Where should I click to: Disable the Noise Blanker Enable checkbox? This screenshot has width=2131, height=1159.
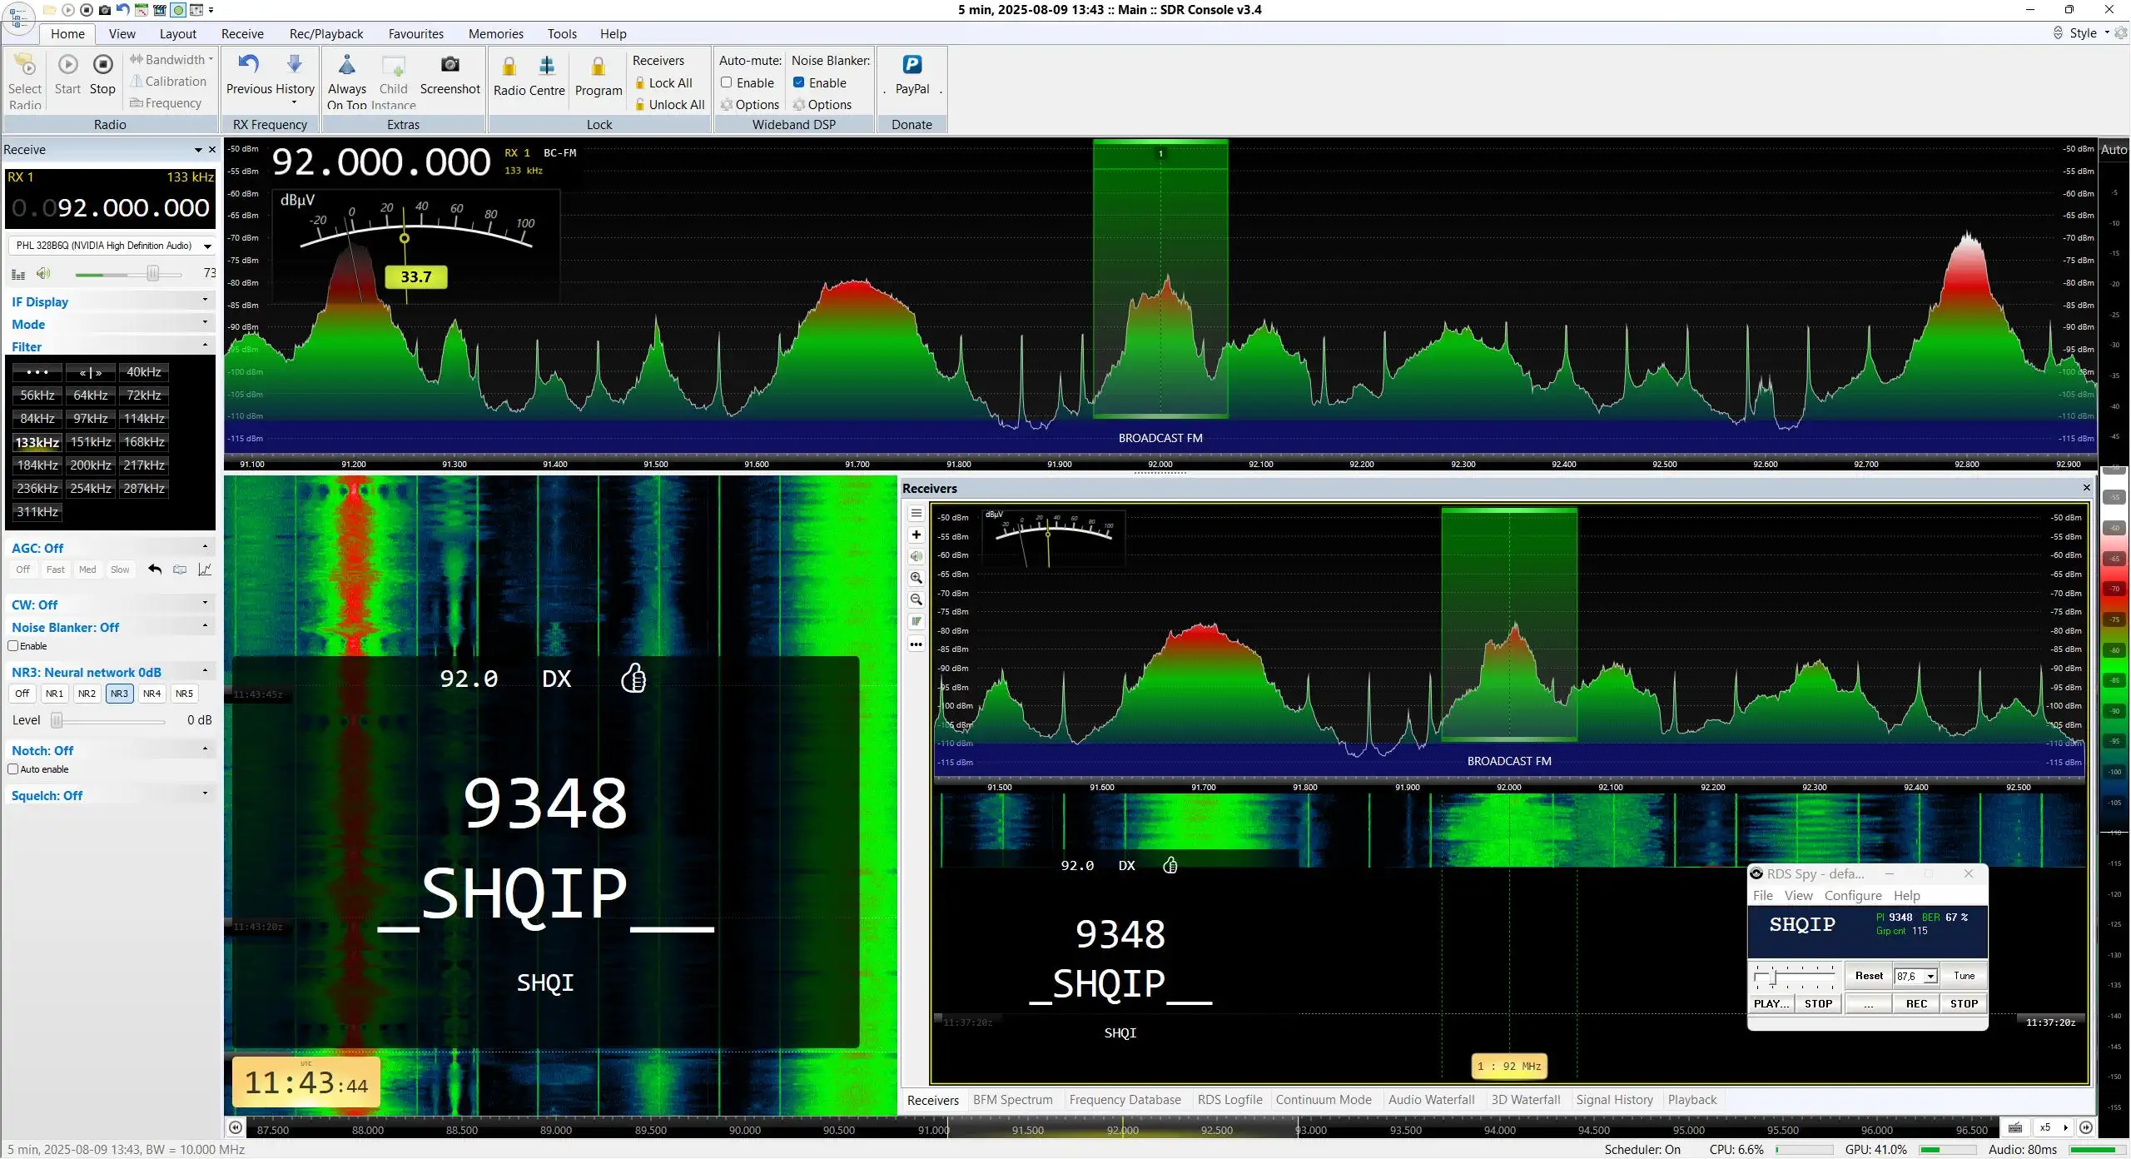[798, 82]
